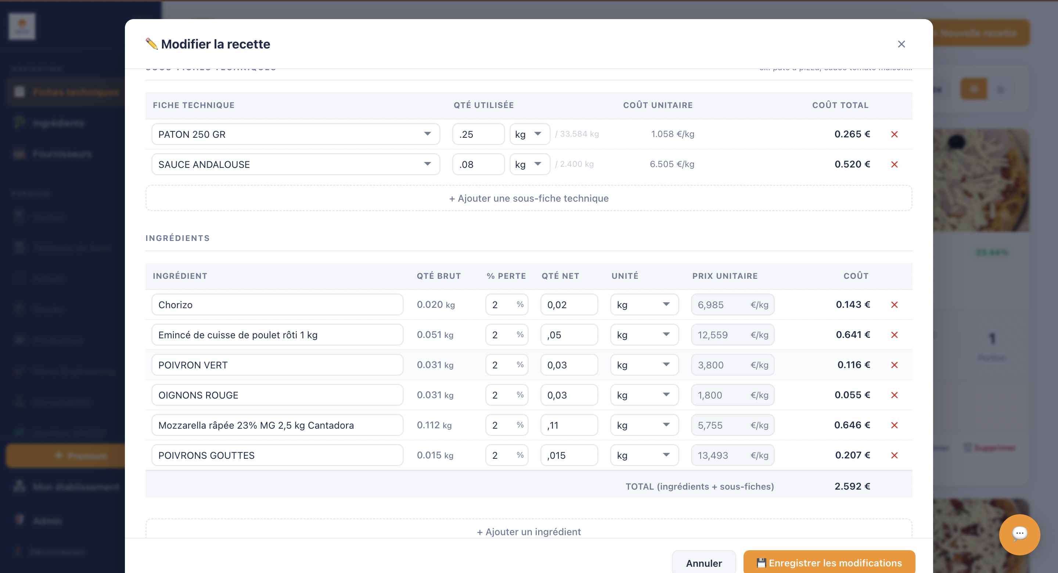Edit POIVRONS GOUTTES net quantity field
The image size is (1058, 573).
[569, 455]
